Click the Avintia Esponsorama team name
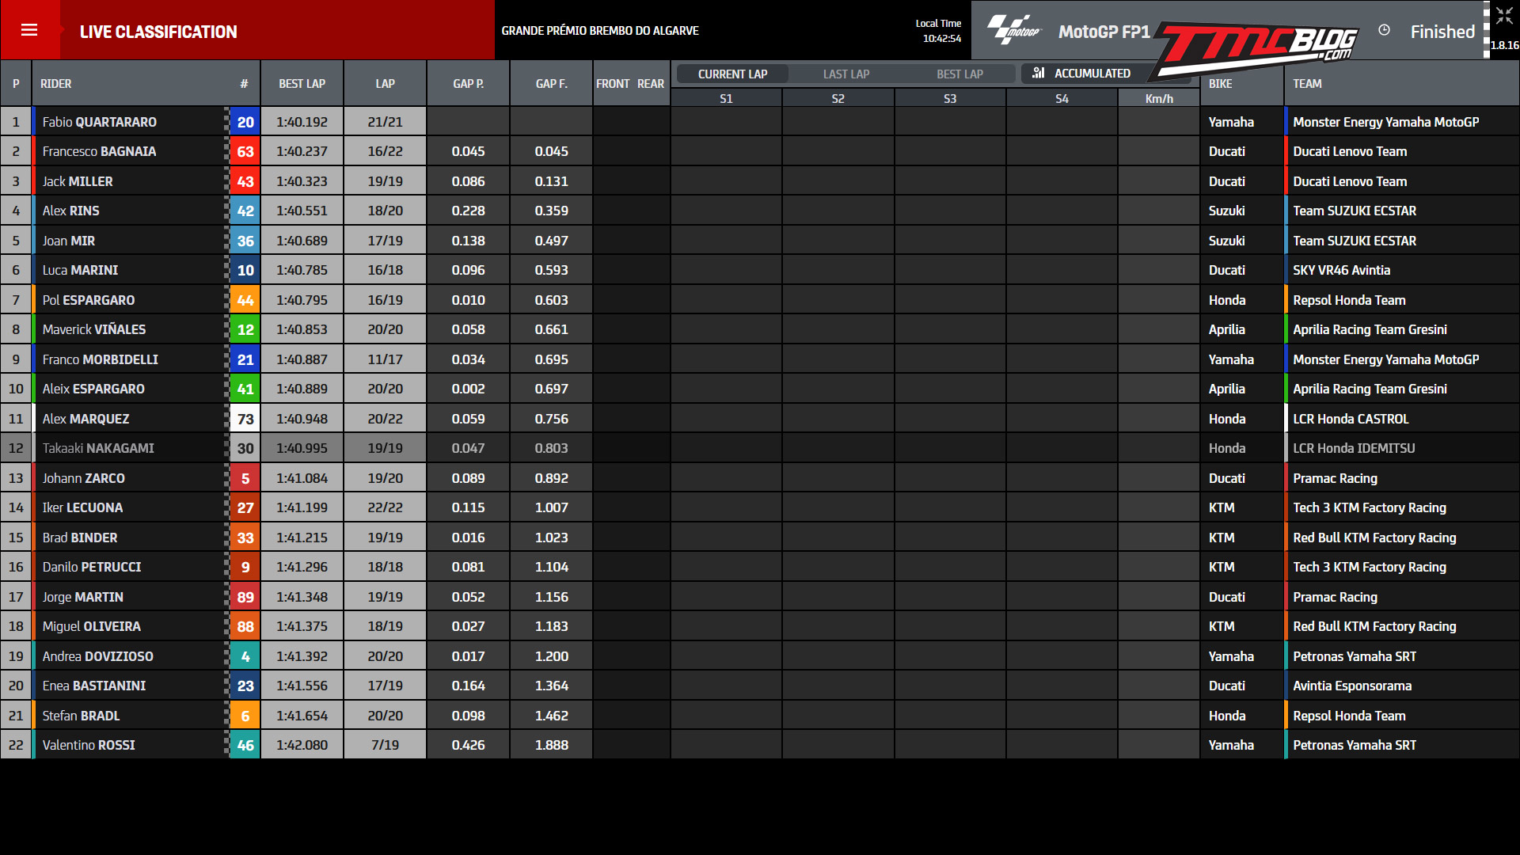This screenshot has width=1520, height=855. pos(1352,686)
